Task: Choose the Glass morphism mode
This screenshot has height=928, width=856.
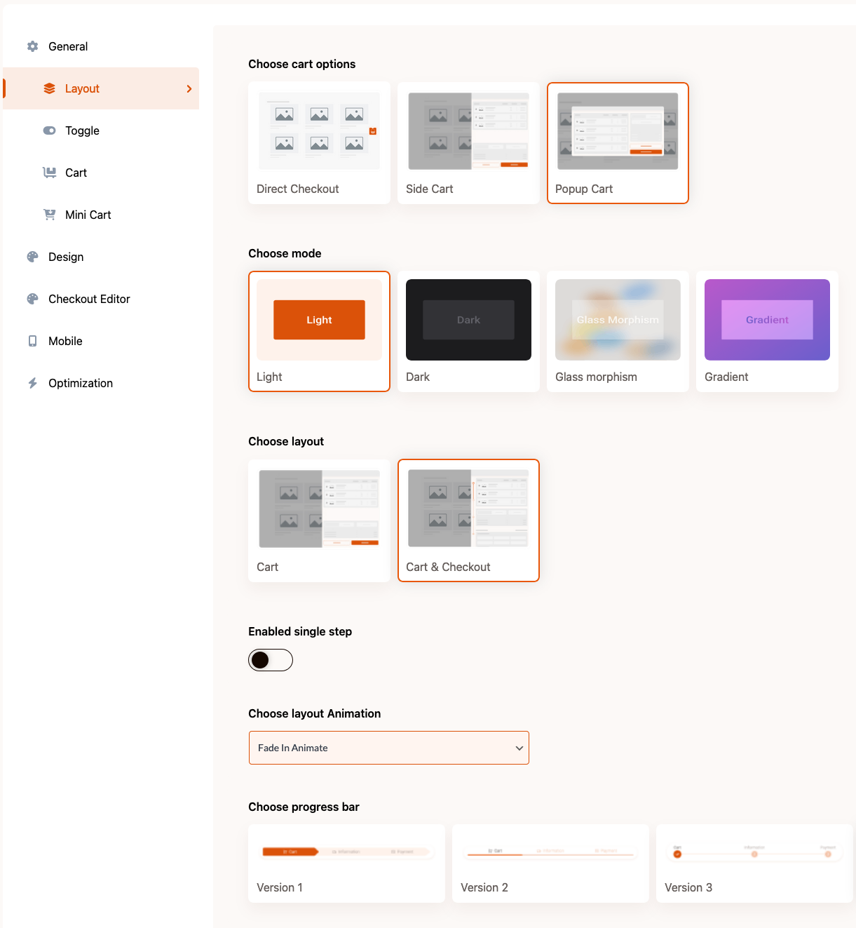Action: coord(618,331)
